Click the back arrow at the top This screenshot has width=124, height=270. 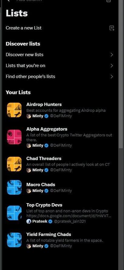pos(8,1)
